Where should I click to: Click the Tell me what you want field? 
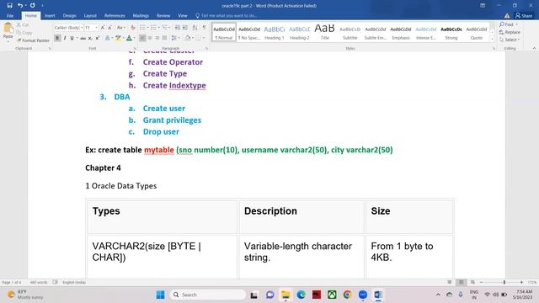(x=226, y=15)
